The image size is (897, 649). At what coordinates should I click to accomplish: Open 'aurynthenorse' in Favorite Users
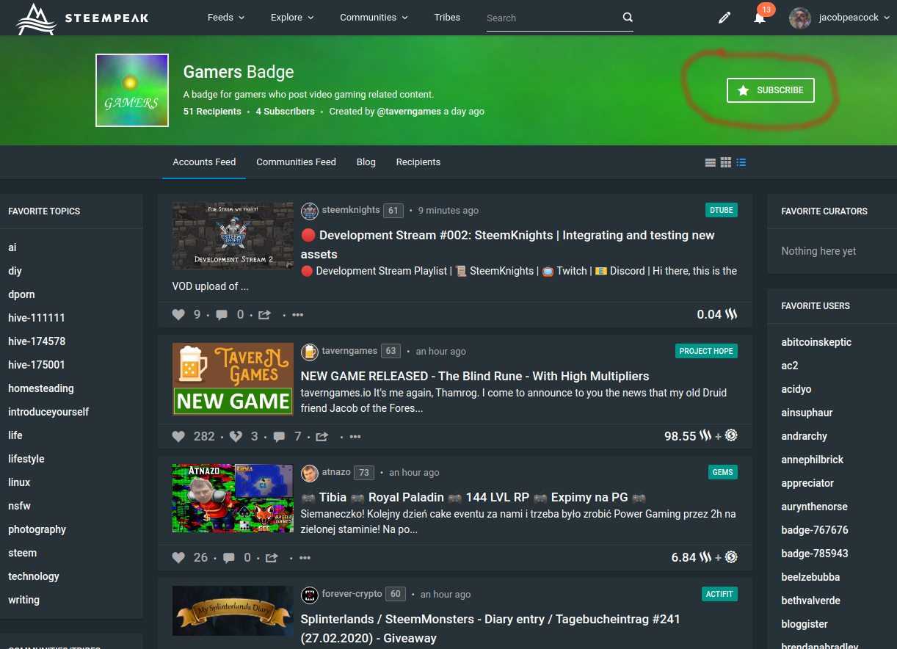click(814, 507)
